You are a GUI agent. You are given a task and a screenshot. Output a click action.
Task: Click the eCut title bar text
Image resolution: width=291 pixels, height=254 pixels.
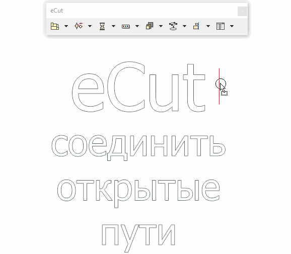point(56,11)
